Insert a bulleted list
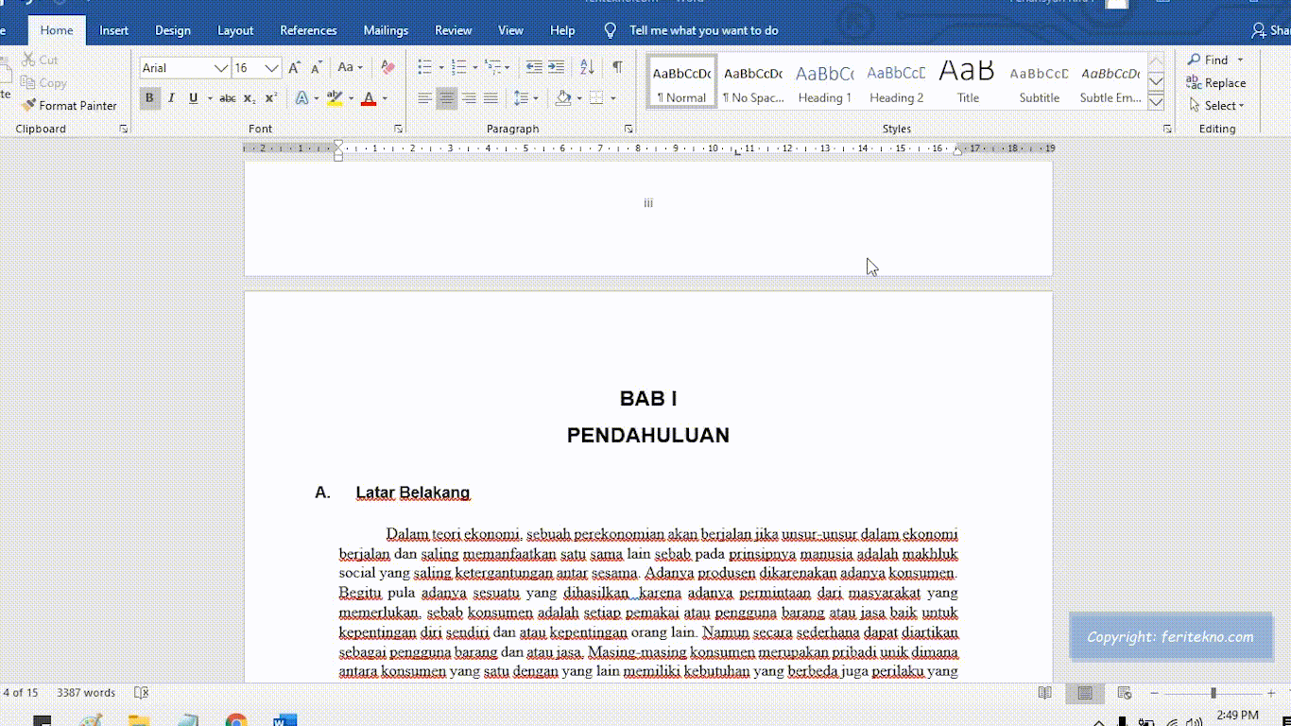Viewport: 1291px width, 726px height. (425, 68)
